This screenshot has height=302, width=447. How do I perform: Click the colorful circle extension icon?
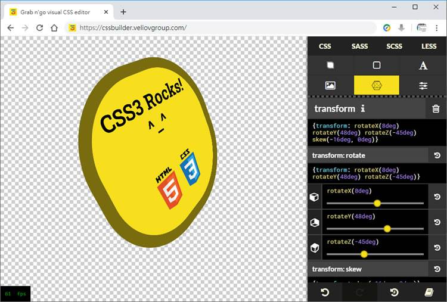tap(387, 27)
